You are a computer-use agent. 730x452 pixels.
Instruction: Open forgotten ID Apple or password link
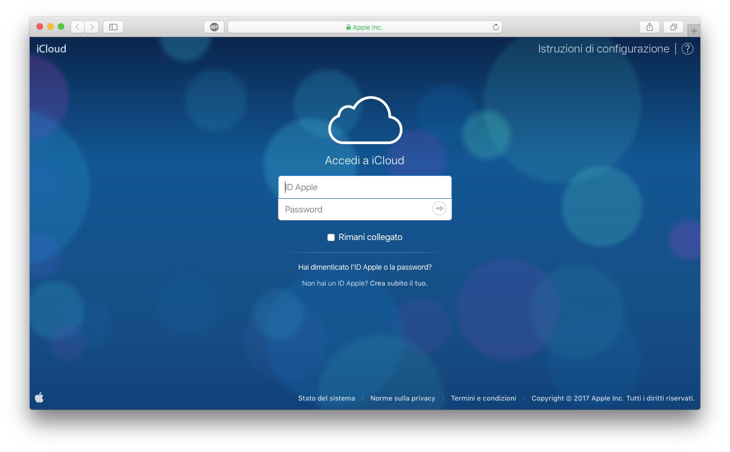[x=365, y=268]
